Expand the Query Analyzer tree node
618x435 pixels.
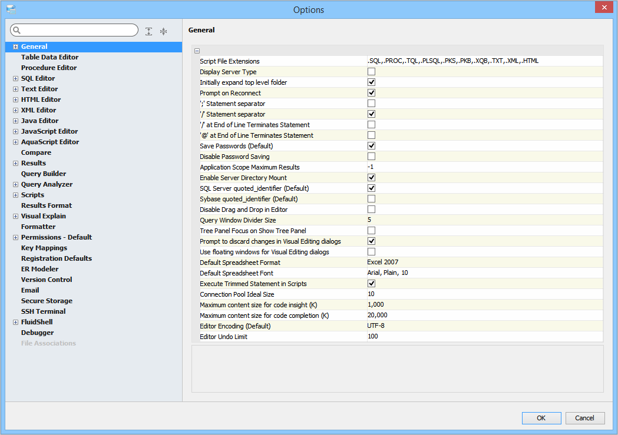[x=15, y=184]
